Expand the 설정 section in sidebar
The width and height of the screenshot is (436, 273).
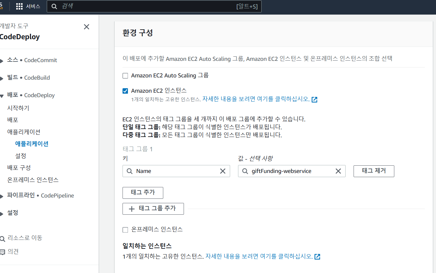pos(2,213)
